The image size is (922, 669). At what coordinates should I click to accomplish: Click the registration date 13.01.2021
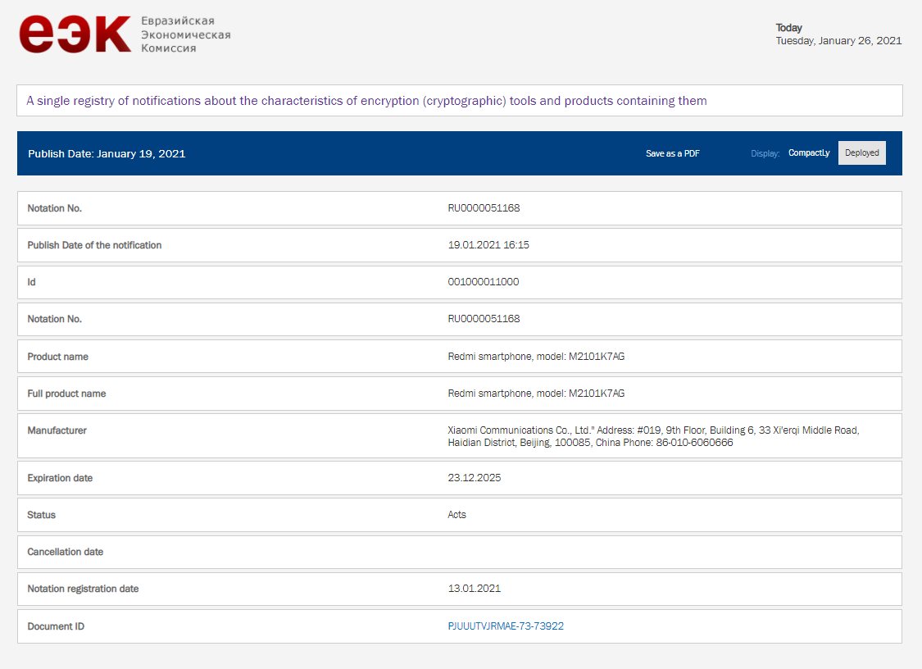pyautogui.click(x=474, y=589)
